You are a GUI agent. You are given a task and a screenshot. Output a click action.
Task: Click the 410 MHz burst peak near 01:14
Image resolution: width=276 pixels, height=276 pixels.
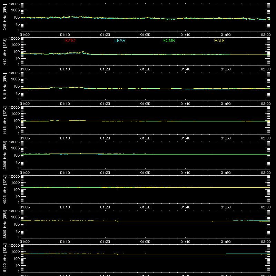point(83,52)
